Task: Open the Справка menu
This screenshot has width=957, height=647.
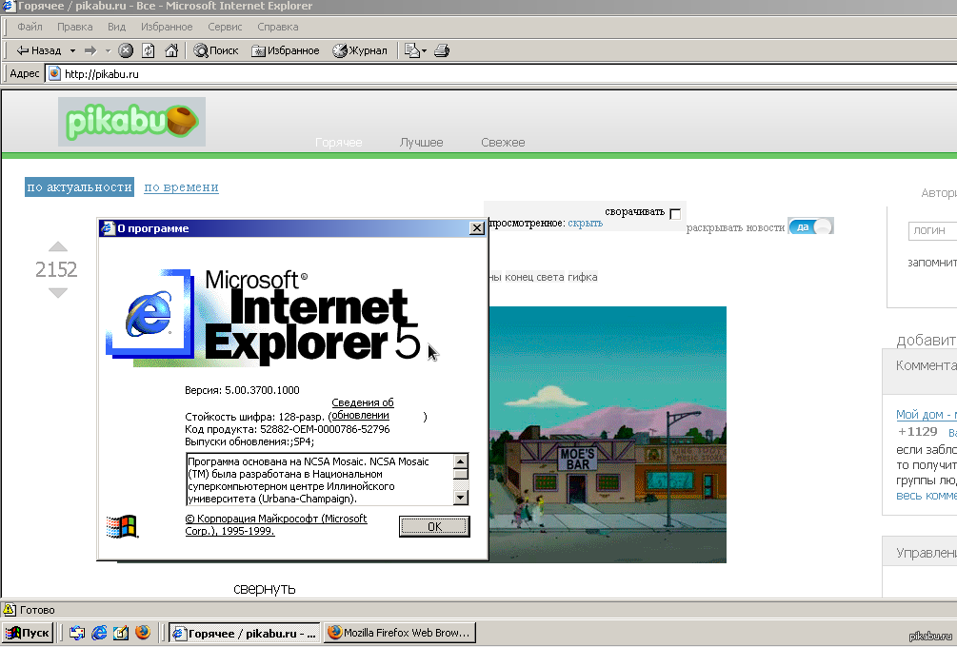Action: click(278, 27)
